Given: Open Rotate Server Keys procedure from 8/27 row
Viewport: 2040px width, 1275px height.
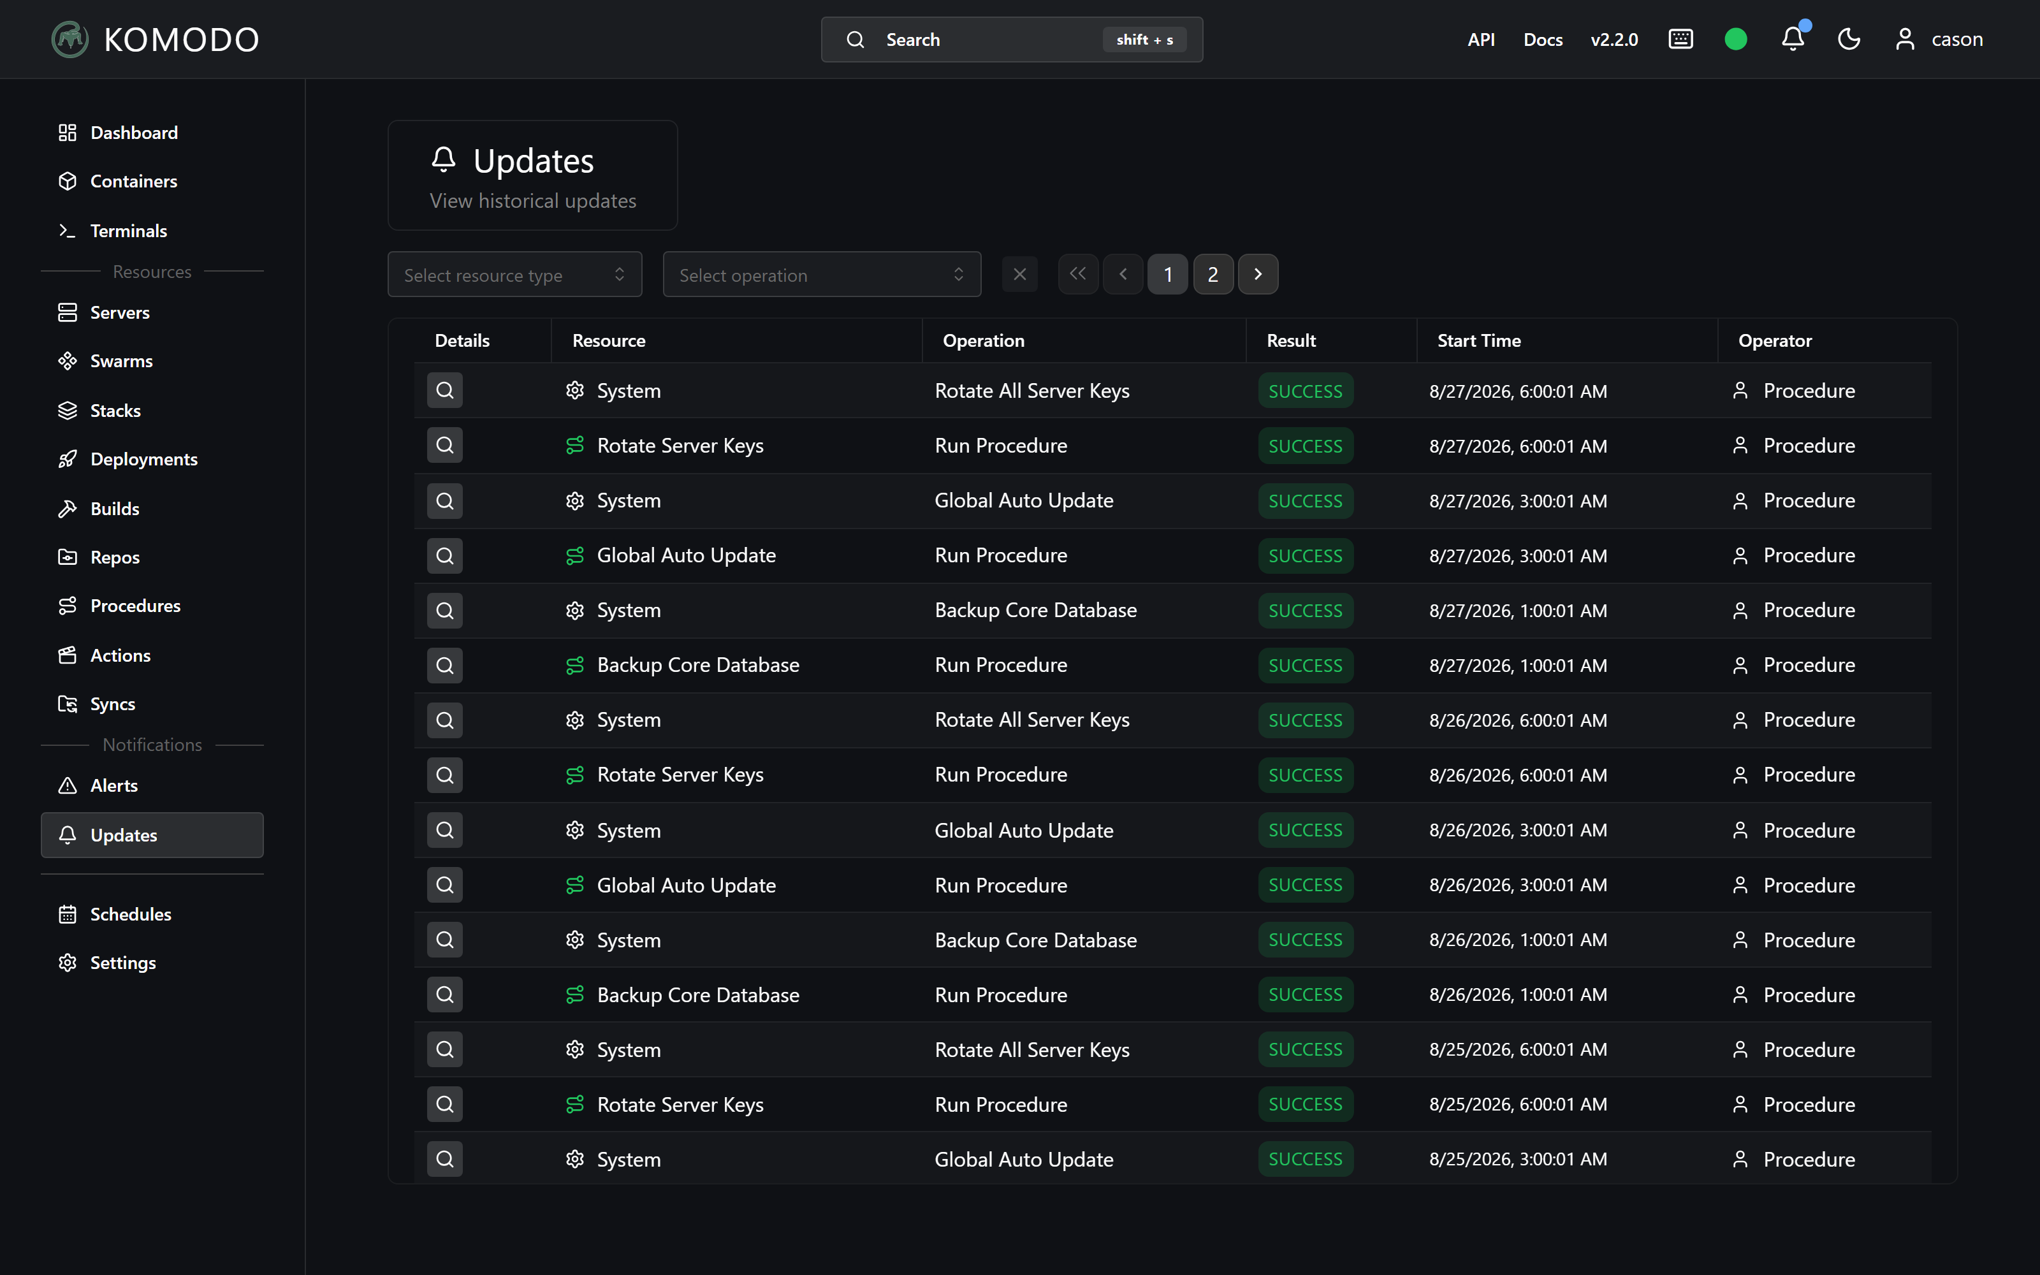Looking at the screenshot, I should [664, 445].
